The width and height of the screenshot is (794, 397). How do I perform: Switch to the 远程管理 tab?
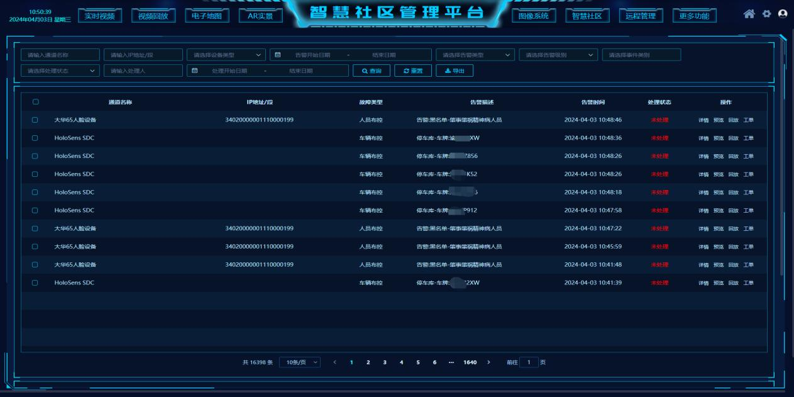tap(641, 16)
